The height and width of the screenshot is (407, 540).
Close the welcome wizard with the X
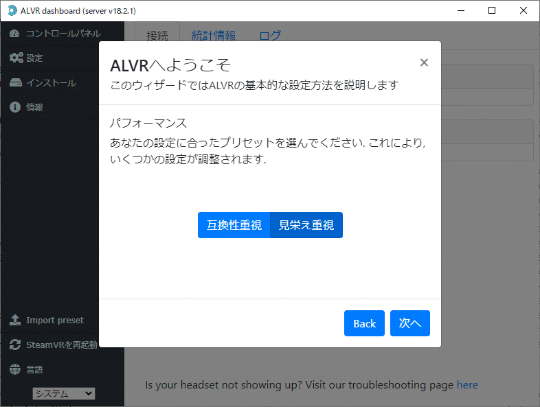pos(424,62)
